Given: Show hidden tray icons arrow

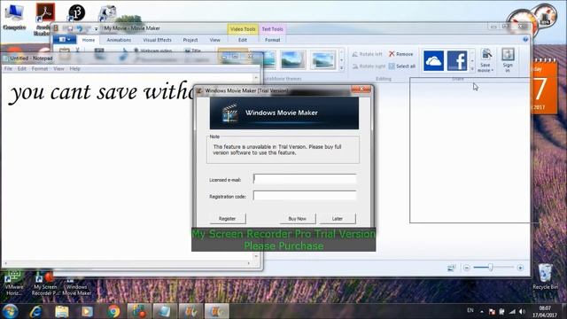Looking at the screenshot, I should [482, 311].
